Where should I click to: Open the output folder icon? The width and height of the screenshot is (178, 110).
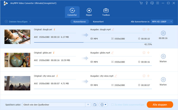tap(95, 105)
